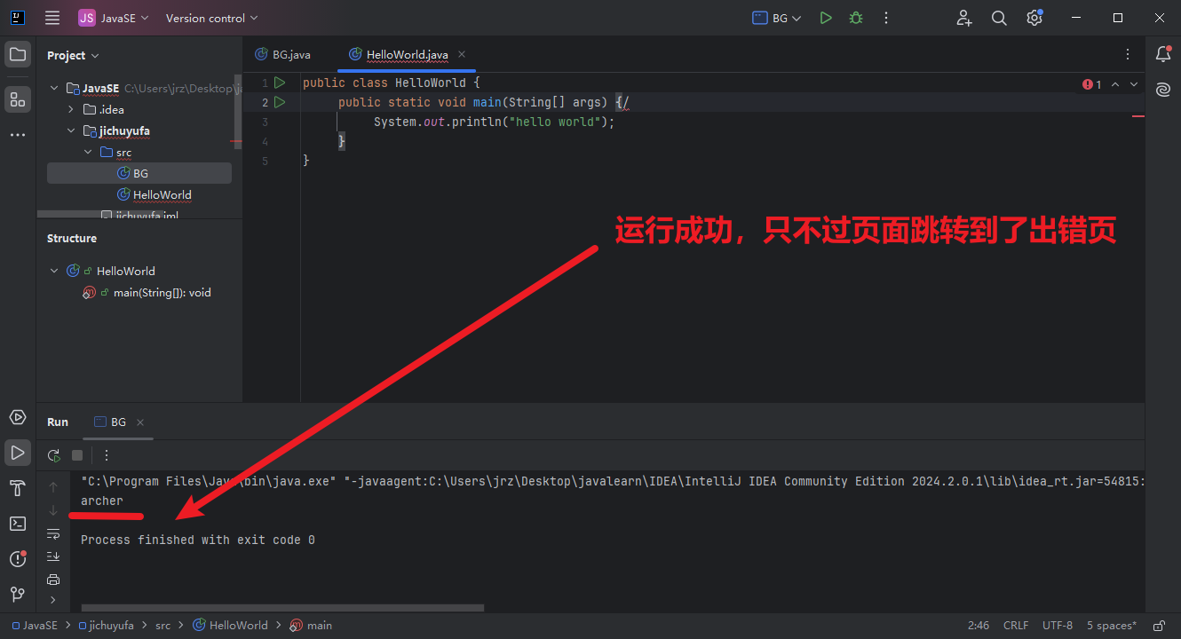Click the jichuyufa breadcrumb in the navigation bar
The height and width of the screenshot is (639, 1181).
click(107, 626)
